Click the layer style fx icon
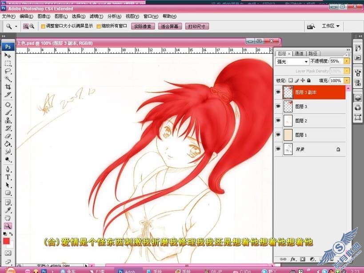This screenshot has height=273, width=364. pyautogui.click(x=293, y=259)
